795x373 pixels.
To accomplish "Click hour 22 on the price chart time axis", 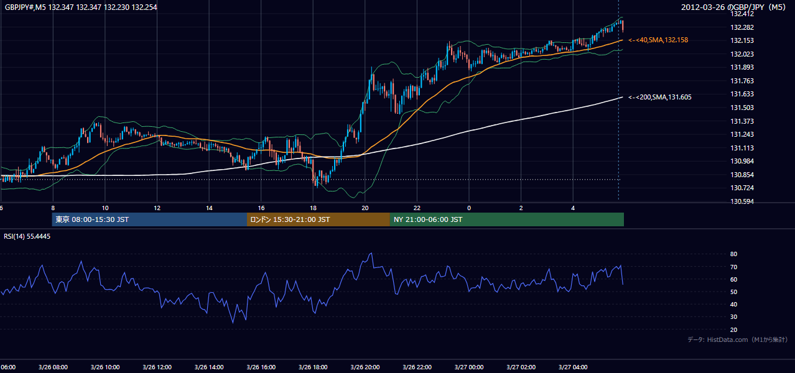I will point(417,208).
